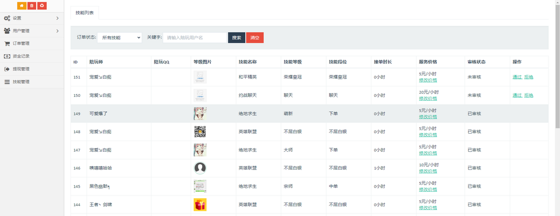Click 修改价格 link in row 149
Viewport: 560px width, 216px height.
[428, 117]
